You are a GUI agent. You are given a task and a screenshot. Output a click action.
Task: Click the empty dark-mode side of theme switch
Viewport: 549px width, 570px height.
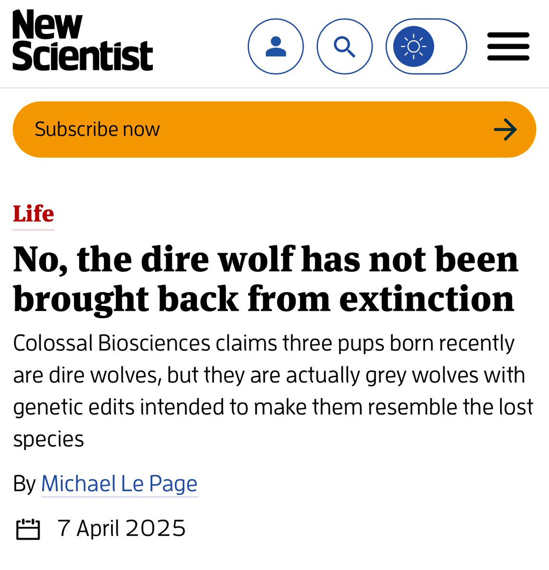click(448, 47)
